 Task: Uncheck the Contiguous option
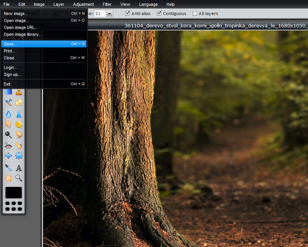(x=159, y=13)
